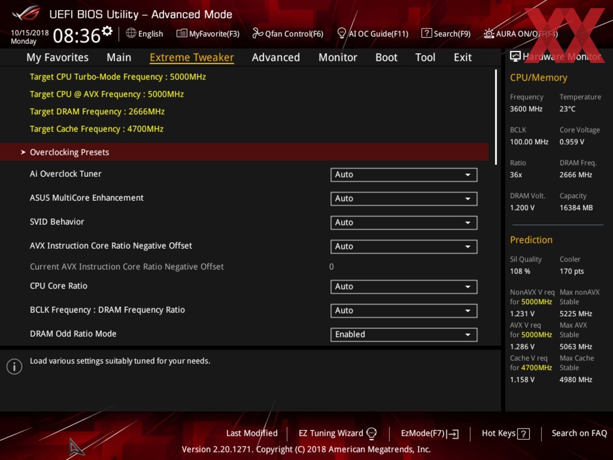613x460 pixels.
Task: Click the 10/15/2018 date
Action: point(30,33)
